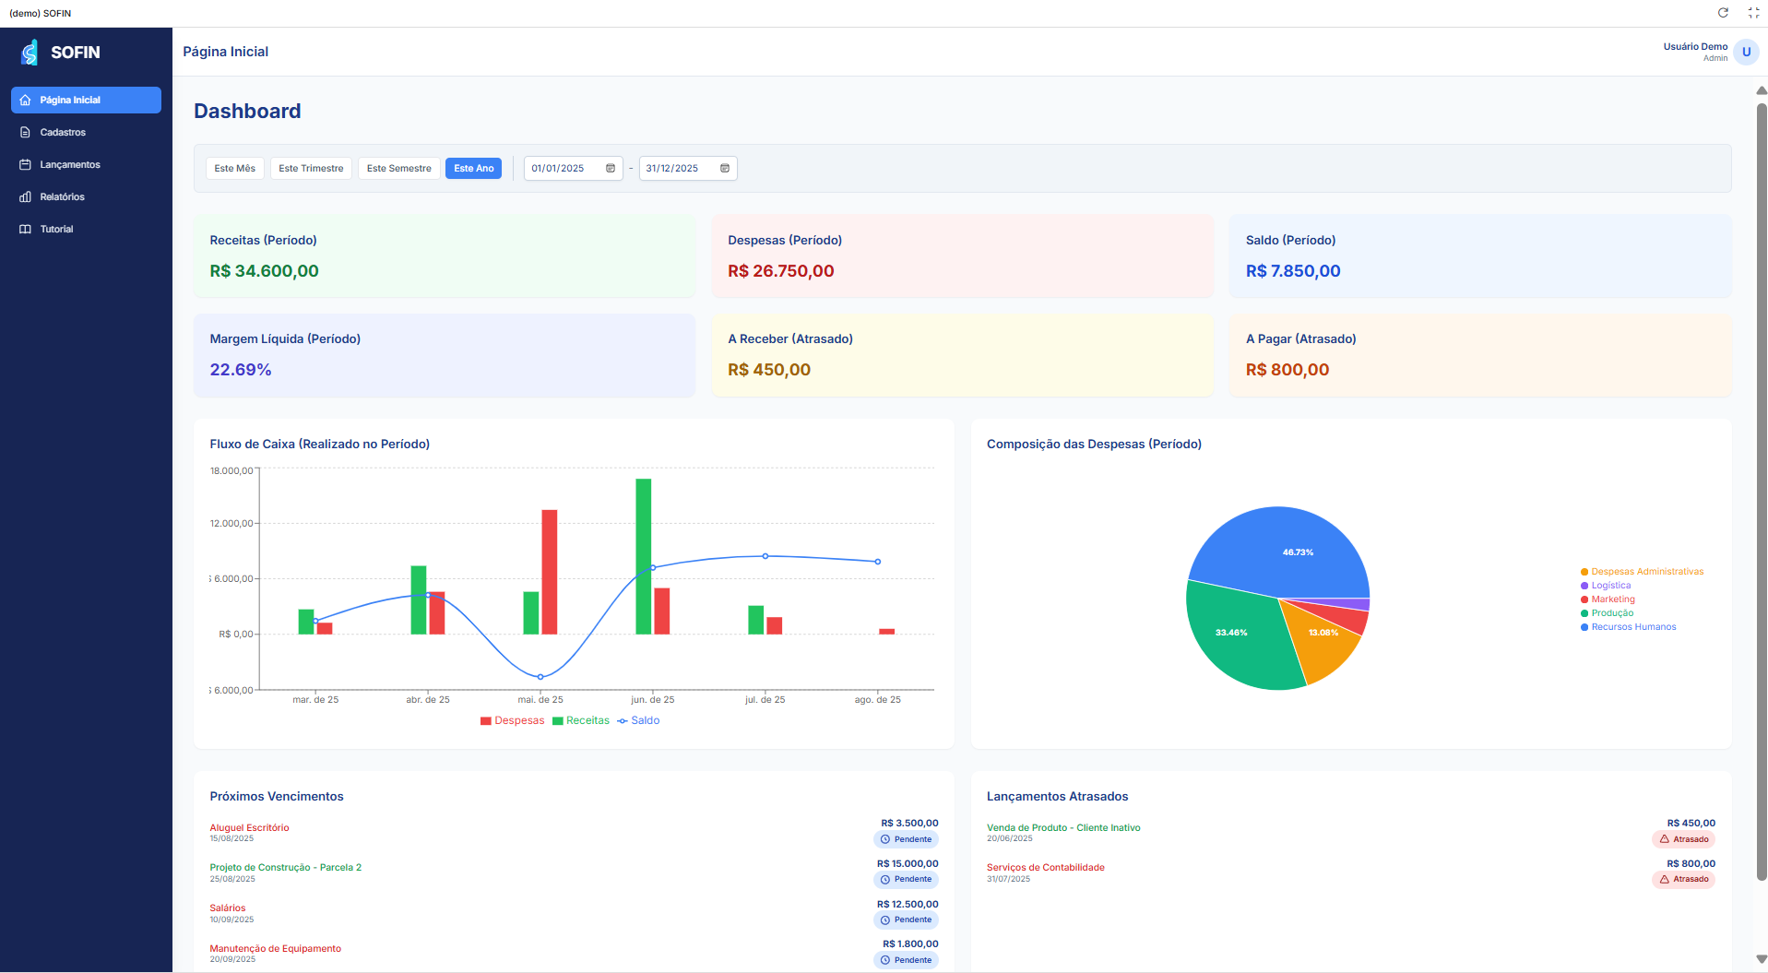Viewport: 1768px width, 973px height.
Task: Click the Usuário Demo name
Action: point(1695,47)
